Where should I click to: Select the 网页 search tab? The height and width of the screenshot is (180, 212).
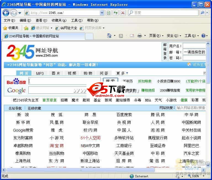click(24, 73)
